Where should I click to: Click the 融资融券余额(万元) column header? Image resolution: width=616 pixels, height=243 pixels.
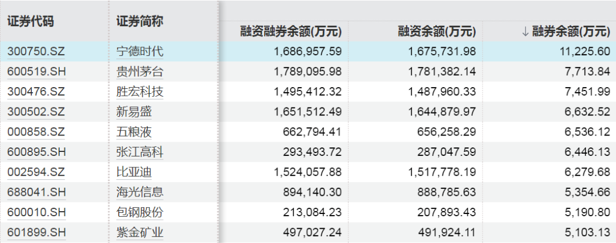291,31
